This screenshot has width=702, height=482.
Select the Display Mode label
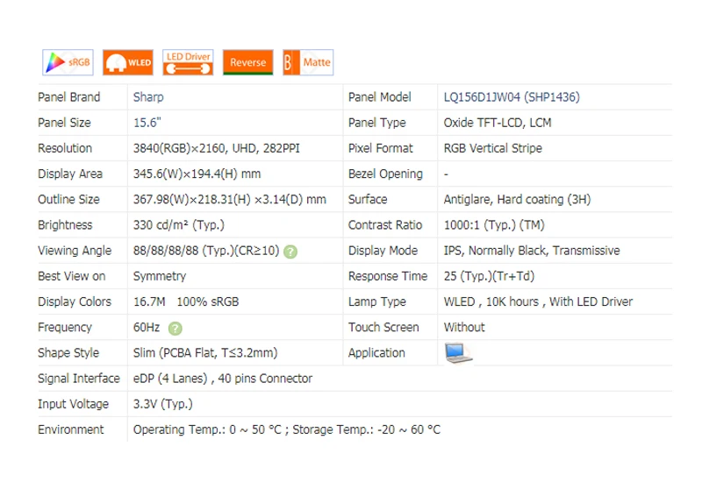coord(383,251)
